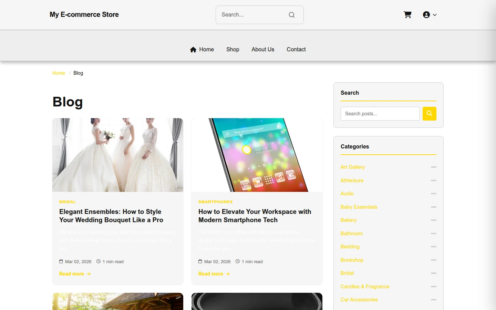The image size is (496, 310).
Task: Select the Candles & Fragrance category
Action: coord(365,287)
